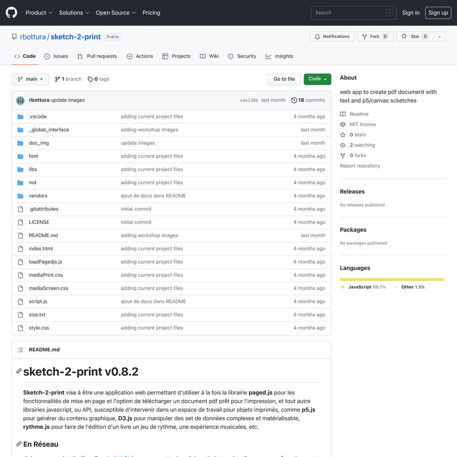Viewport: 457px width, 457px height.
Task: Click the Report repository link
Action: (360, 165)
